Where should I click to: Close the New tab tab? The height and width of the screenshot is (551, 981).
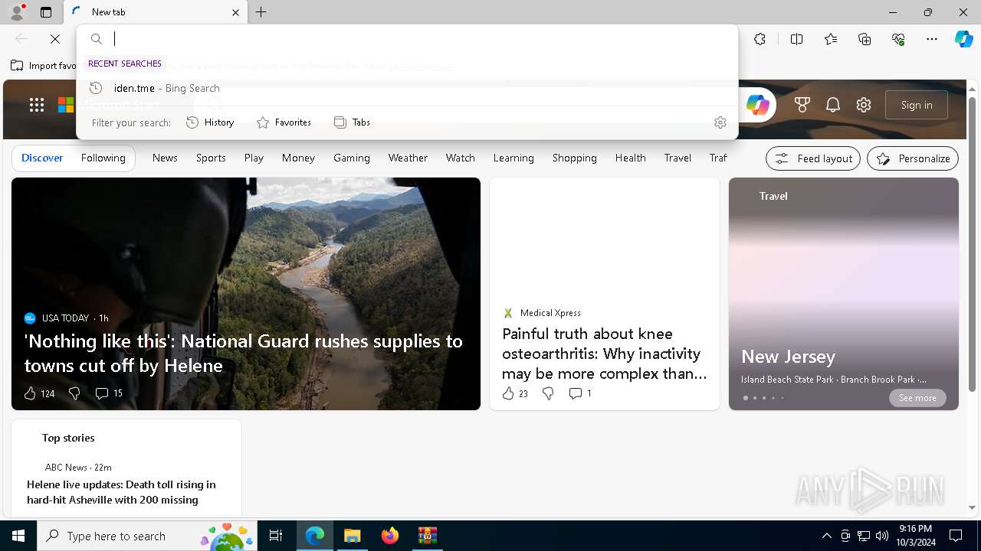pyautogui.click(x=235, y=12)
